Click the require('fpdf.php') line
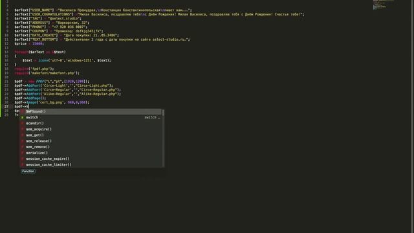414x233 pixels. [34, 69]
